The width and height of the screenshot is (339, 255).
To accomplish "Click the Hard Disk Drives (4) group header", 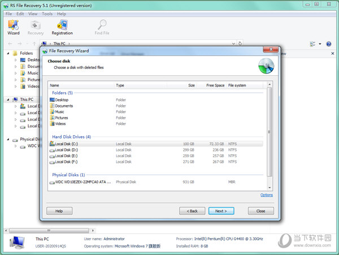I will [x=71, y=137].
